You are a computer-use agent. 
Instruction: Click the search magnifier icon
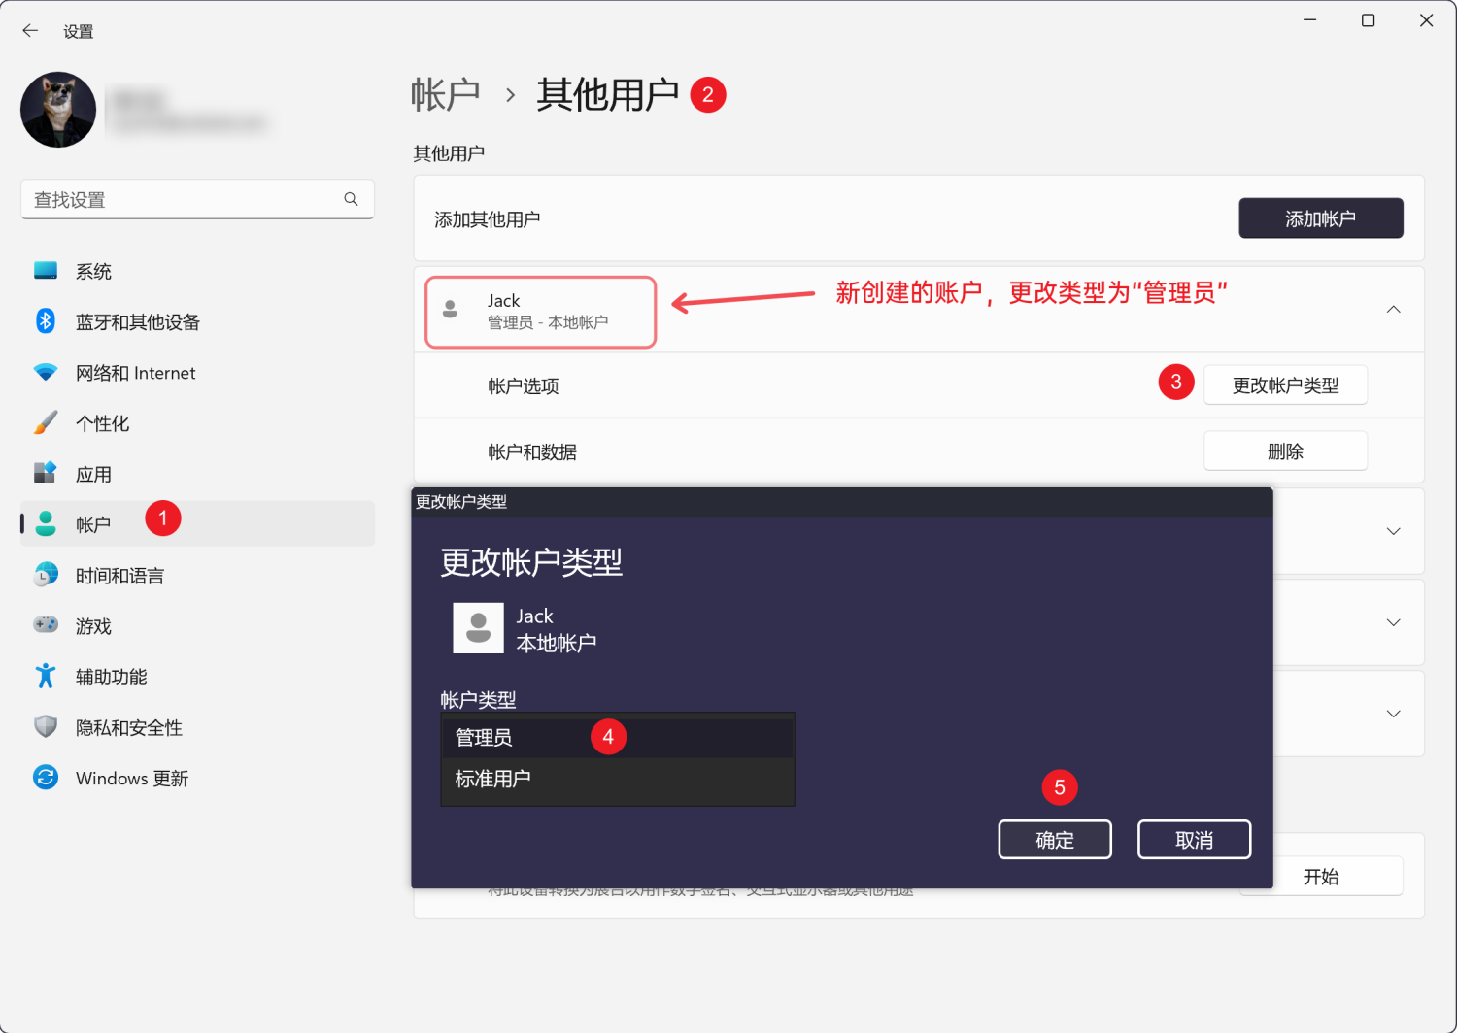(351, 199)
